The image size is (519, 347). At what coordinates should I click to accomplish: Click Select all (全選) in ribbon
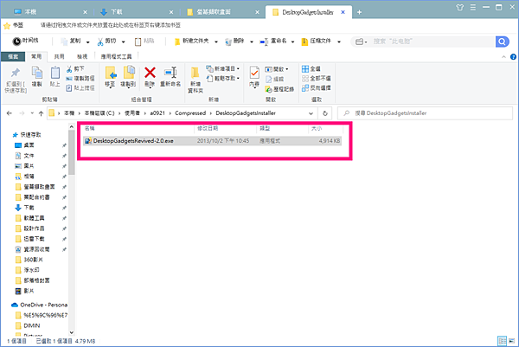[311, 69]
